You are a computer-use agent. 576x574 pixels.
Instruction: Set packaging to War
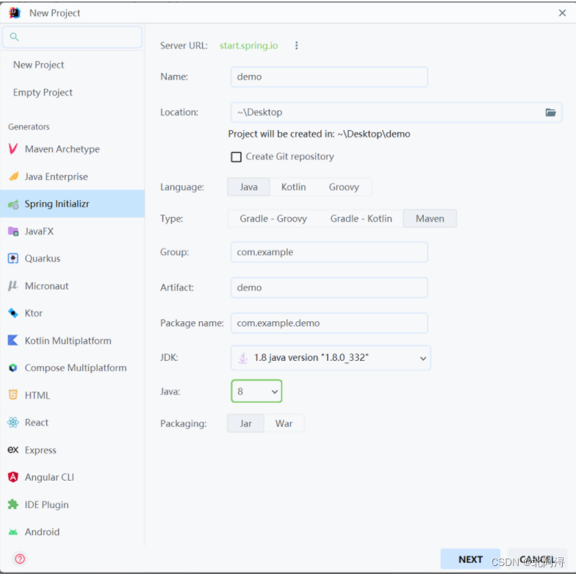click(x=284, y=423)
